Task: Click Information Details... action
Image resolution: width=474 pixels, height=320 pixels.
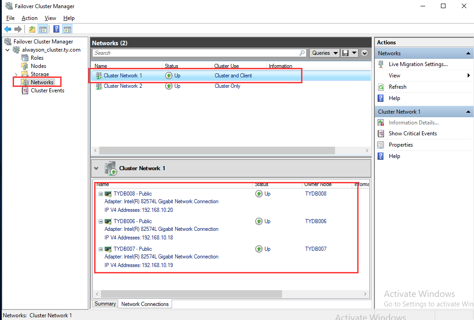Action: 413,123
